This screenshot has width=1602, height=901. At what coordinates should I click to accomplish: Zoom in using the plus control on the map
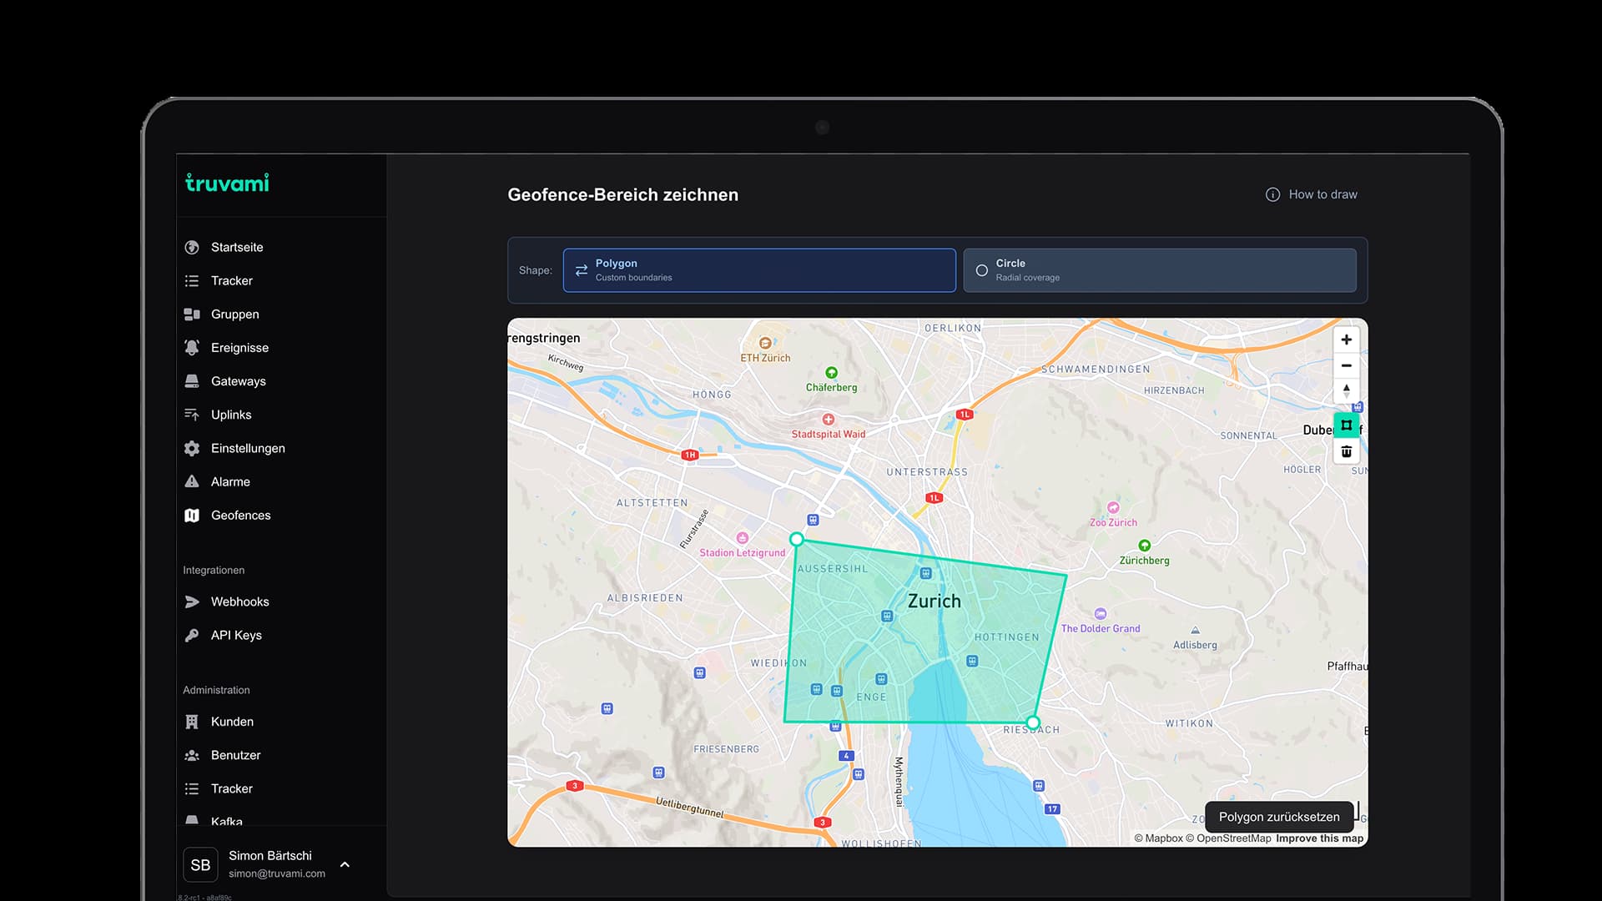(1346, 340)
